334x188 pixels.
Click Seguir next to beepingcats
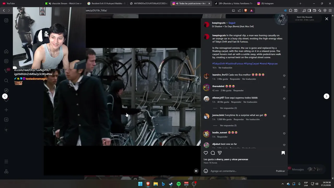click(x=232, y=23)
